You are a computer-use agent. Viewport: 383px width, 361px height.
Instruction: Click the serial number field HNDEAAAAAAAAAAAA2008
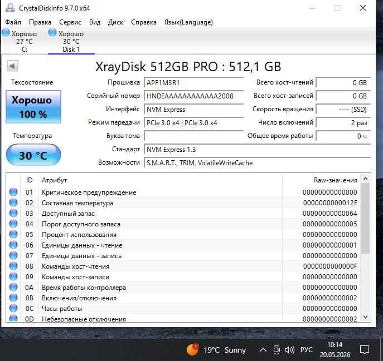193,96
